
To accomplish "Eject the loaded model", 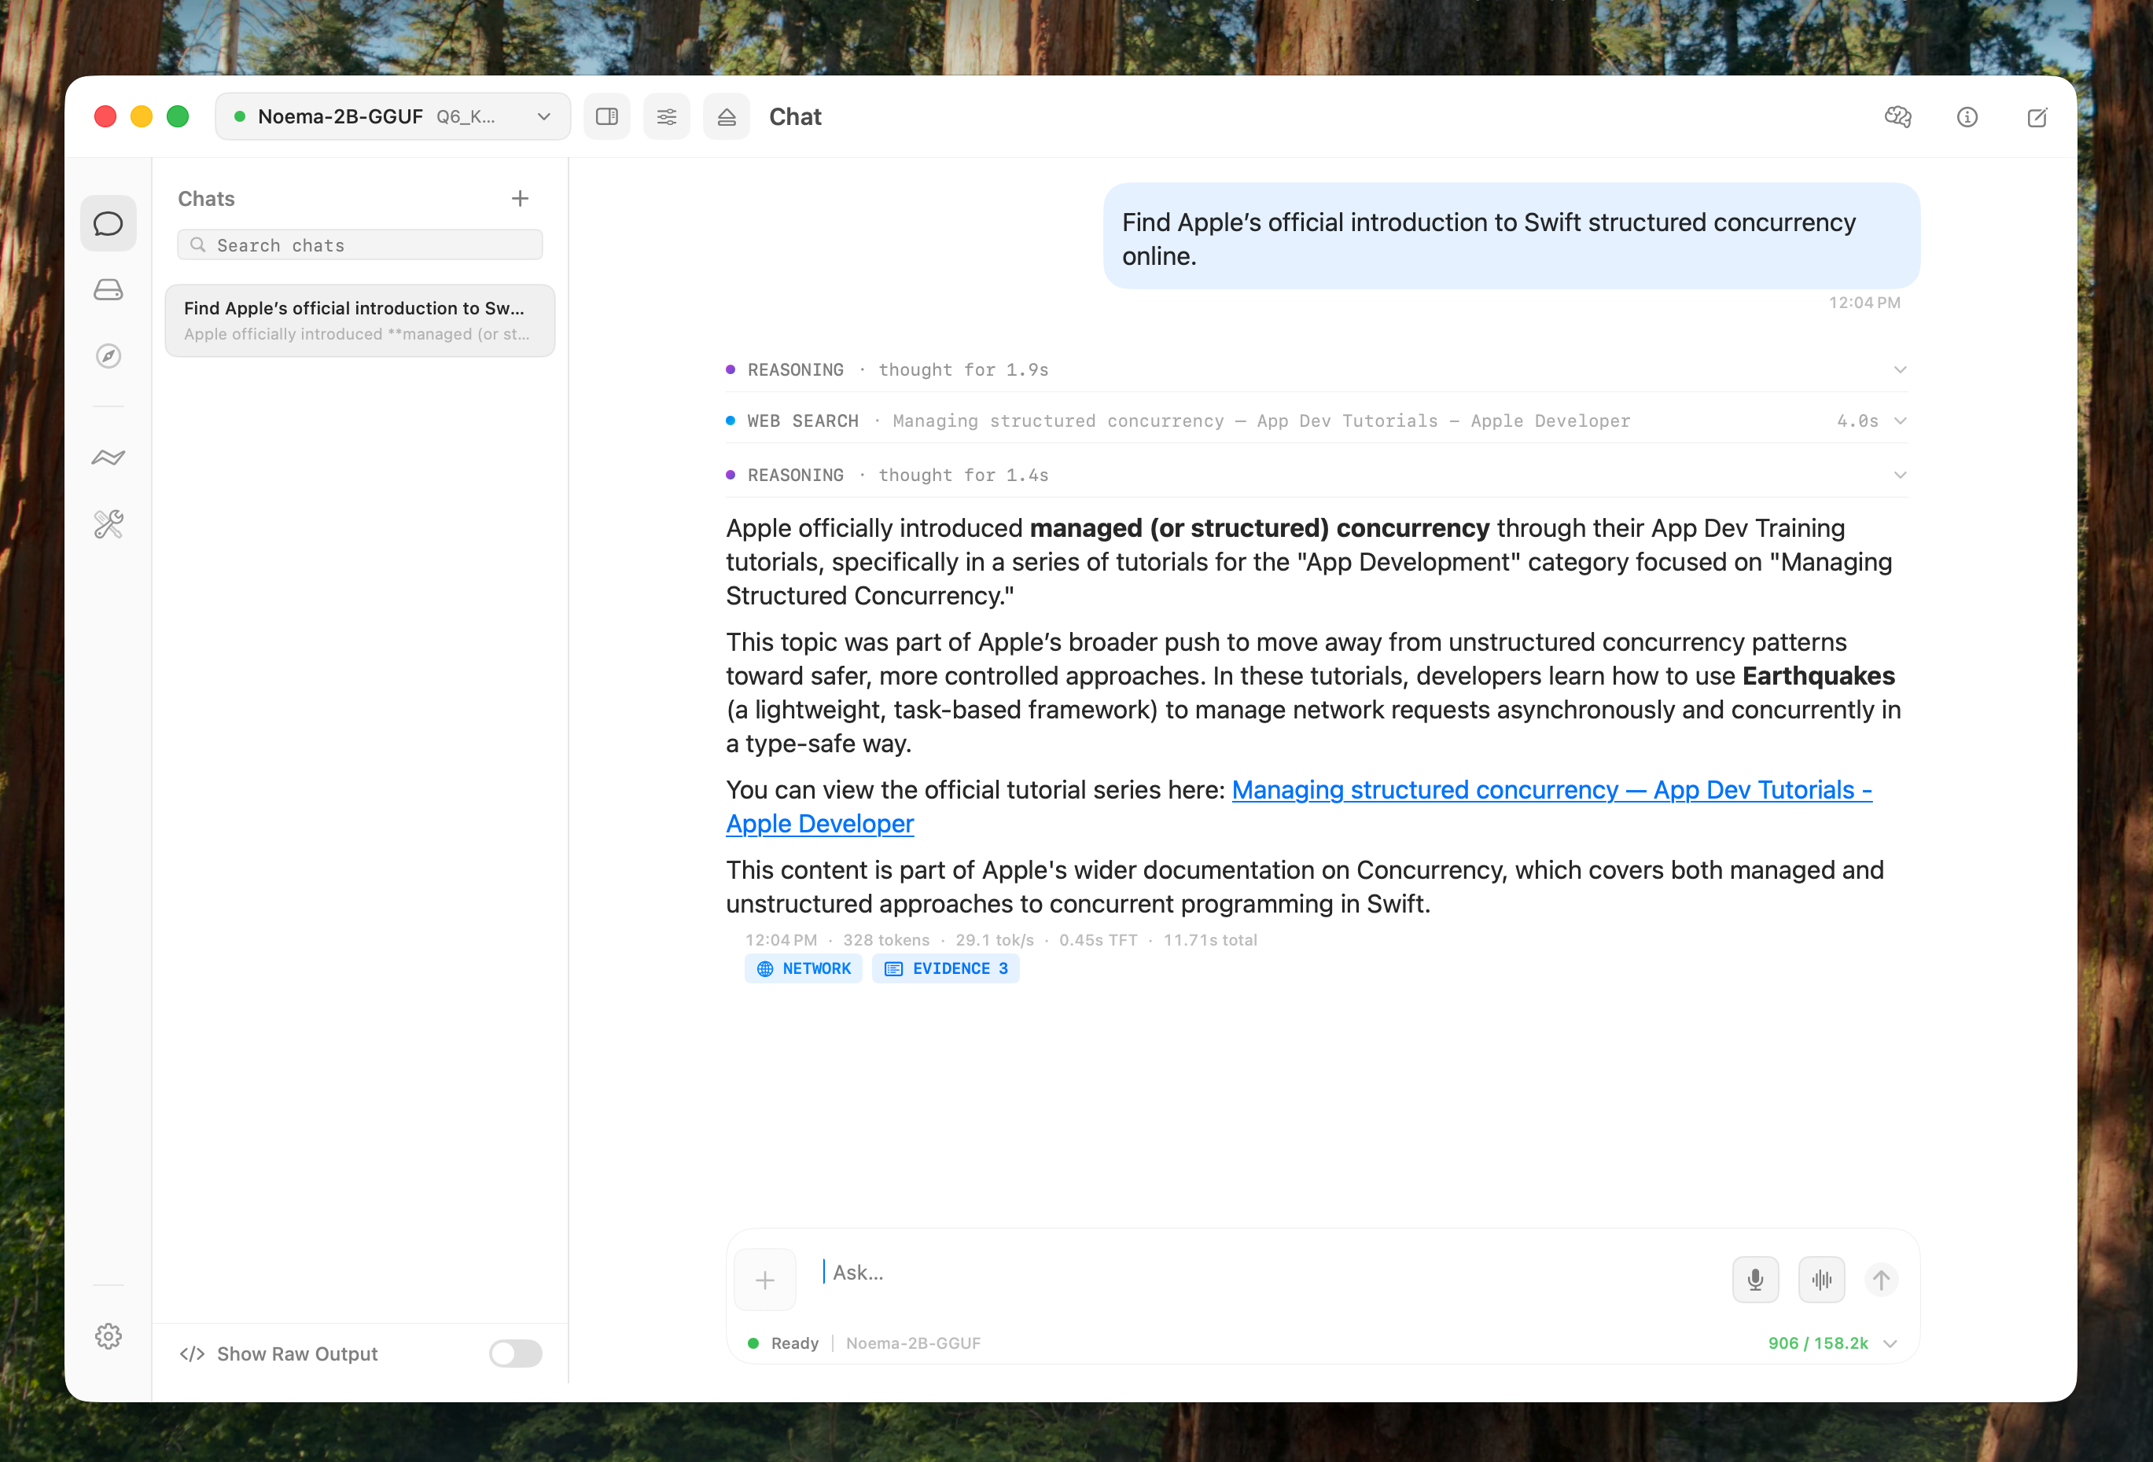I will [727, 116].
